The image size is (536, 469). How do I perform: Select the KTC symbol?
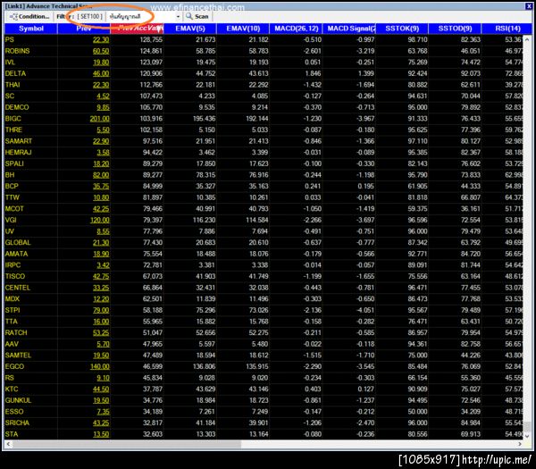tap(12, 389)
